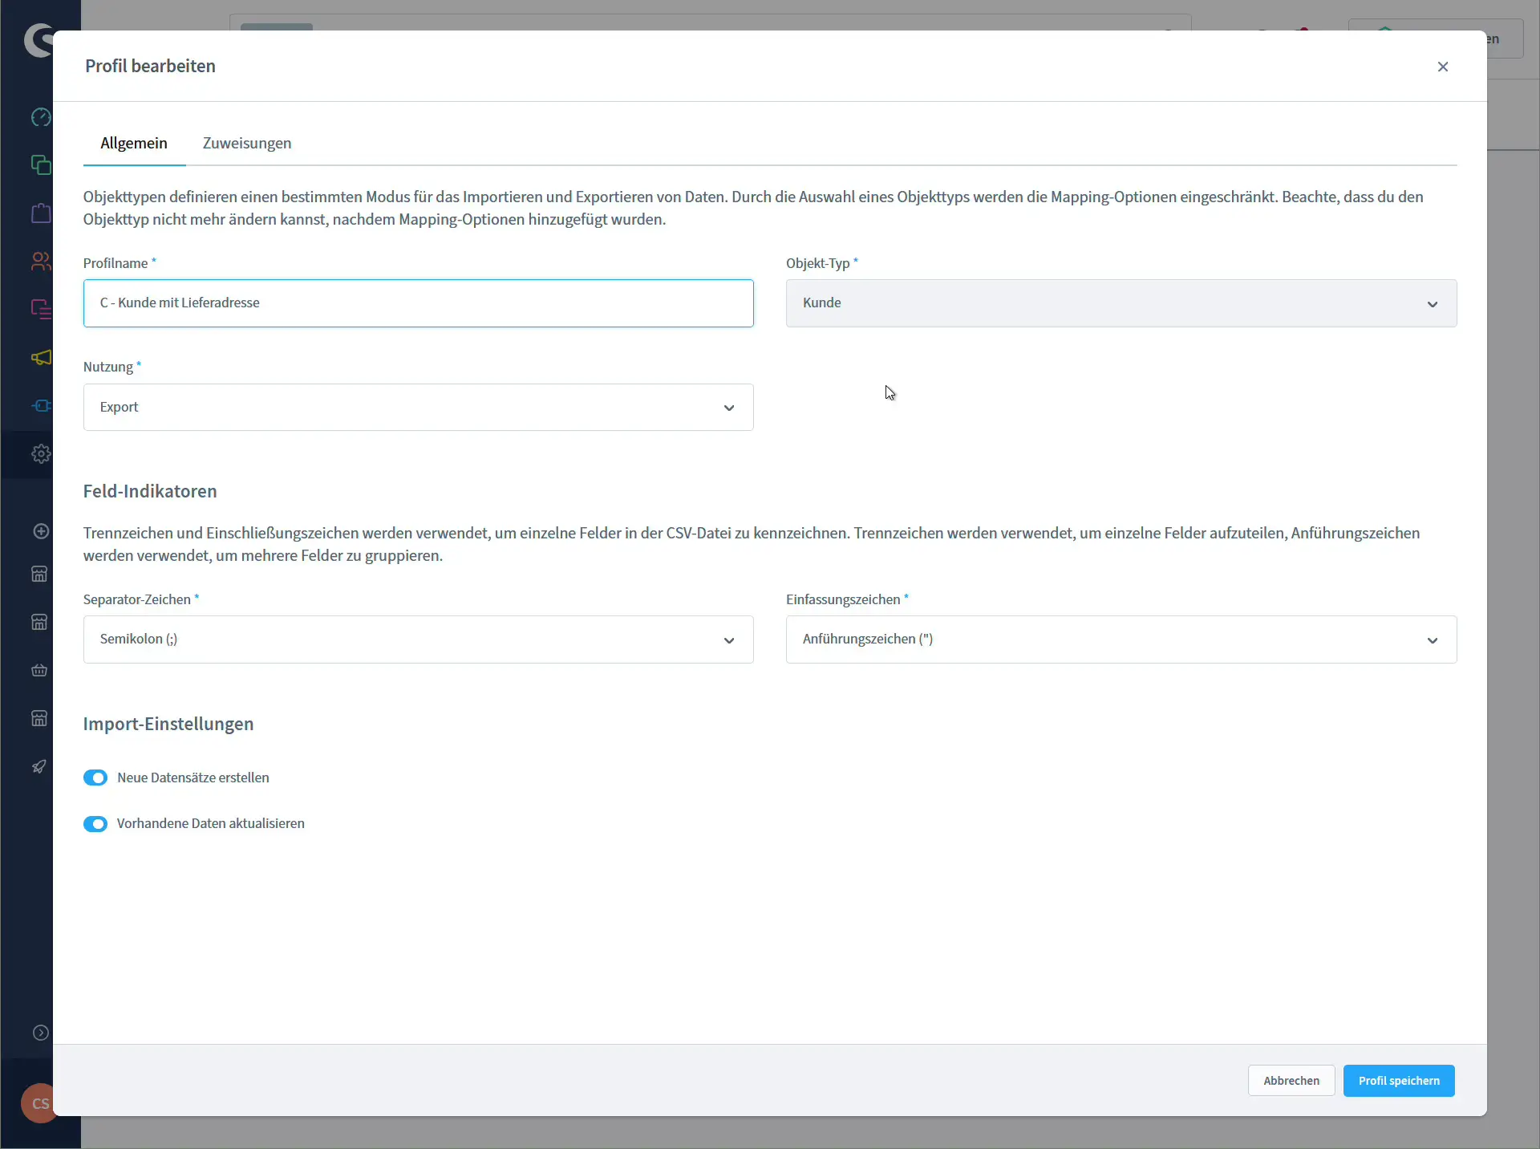This screenshot has height=1149, width=1540.
Task: Click the rocket icon in the sidebar
Action: point(40,767)
